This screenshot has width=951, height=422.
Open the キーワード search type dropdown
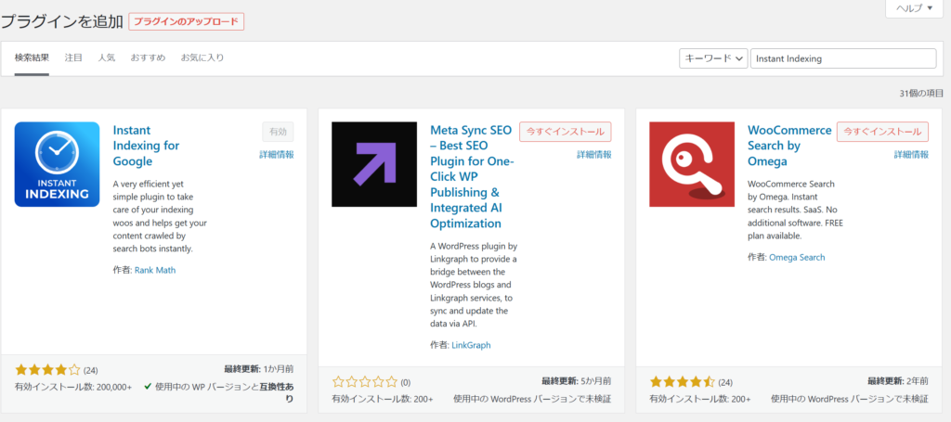pyautogui.click(x=713, y=58)
